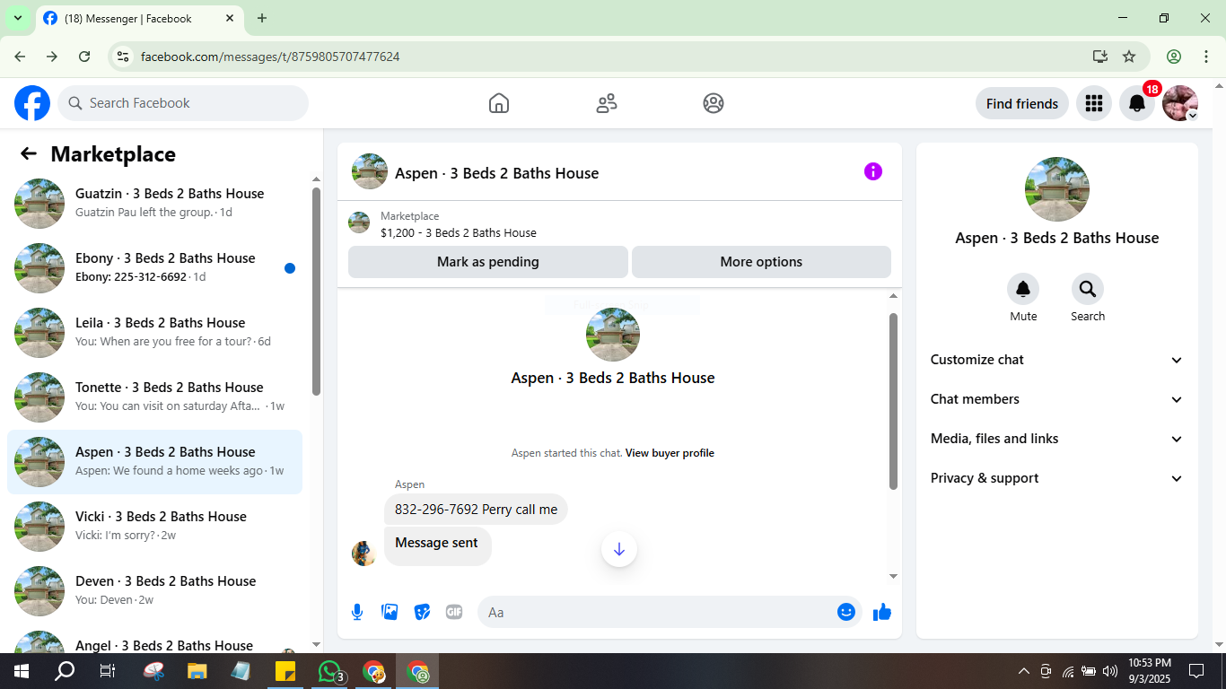Bookmark this tab with the star icon
Screen dimensions: 1226x689
(x=1129, y=57)
